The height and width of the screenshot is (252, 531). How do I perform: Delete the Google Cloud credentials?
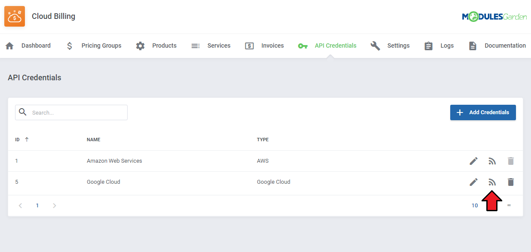[x=510, y=182]
